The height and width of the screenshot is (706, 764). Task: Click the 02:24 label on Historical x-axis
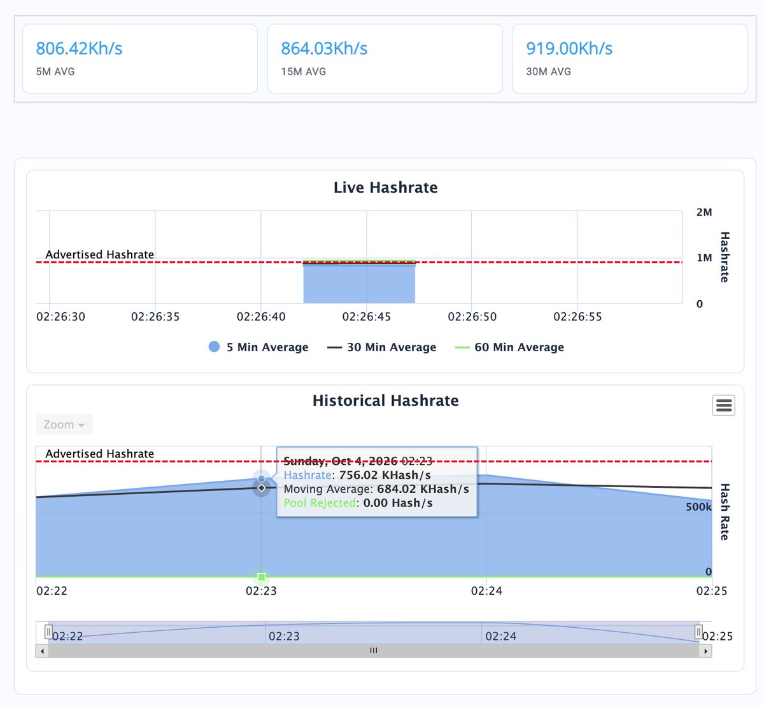click(x=486, y=591)
